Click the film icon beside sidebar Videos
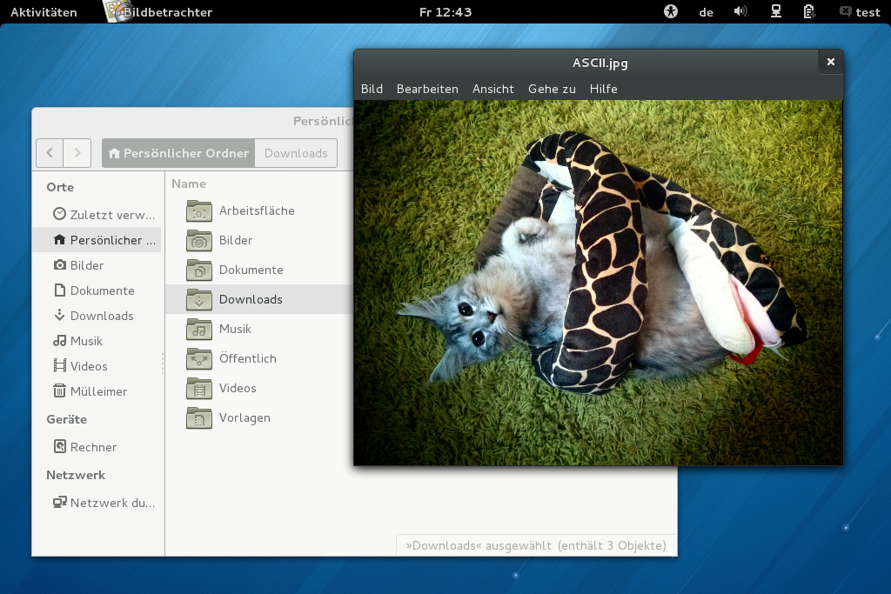This screenshot has height=594, width=891. (59, 366)
